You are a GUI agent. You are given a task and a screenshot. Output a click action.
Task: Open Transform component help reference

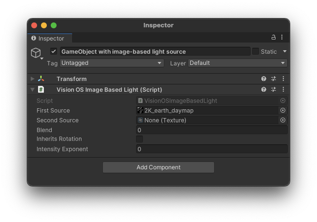(x=264, y=79)
